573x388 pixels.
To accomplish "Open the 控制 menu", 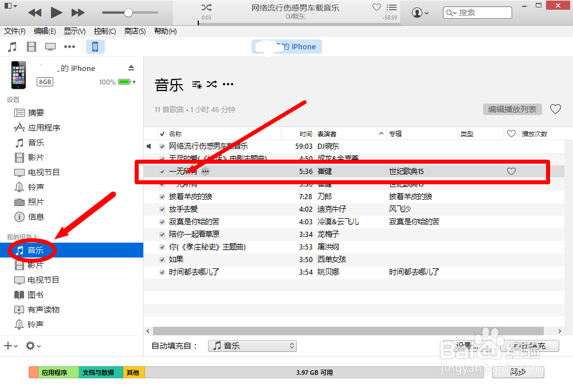I will coord(104,31).
